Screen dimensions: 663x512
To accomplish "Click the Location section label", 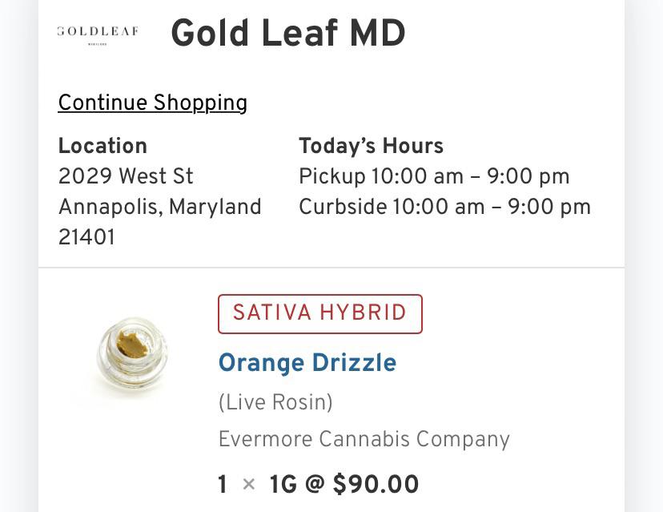I will click(102, 146).
